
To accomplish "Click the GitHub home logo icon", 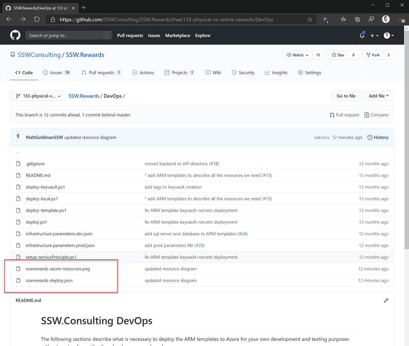I will [15, 35].
